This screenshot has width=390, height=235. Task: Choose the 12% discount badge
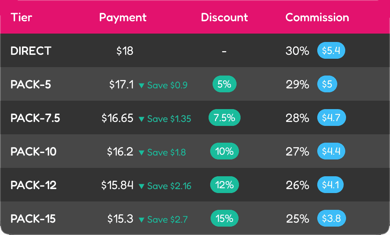click(x=224, y=185)
